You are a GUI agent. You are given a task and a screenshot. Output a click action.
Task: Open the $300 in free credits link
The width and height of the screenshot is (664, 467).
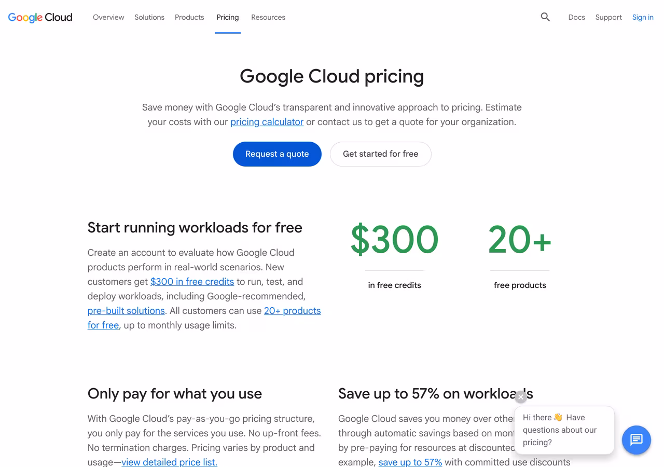[192, 282]
